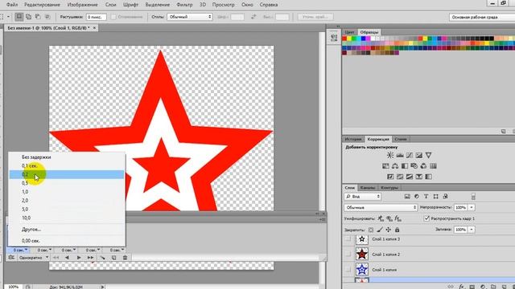The height and width of the screenshot is (289, 515).
Task: Play the animation
Action: [x=79, y=258]
